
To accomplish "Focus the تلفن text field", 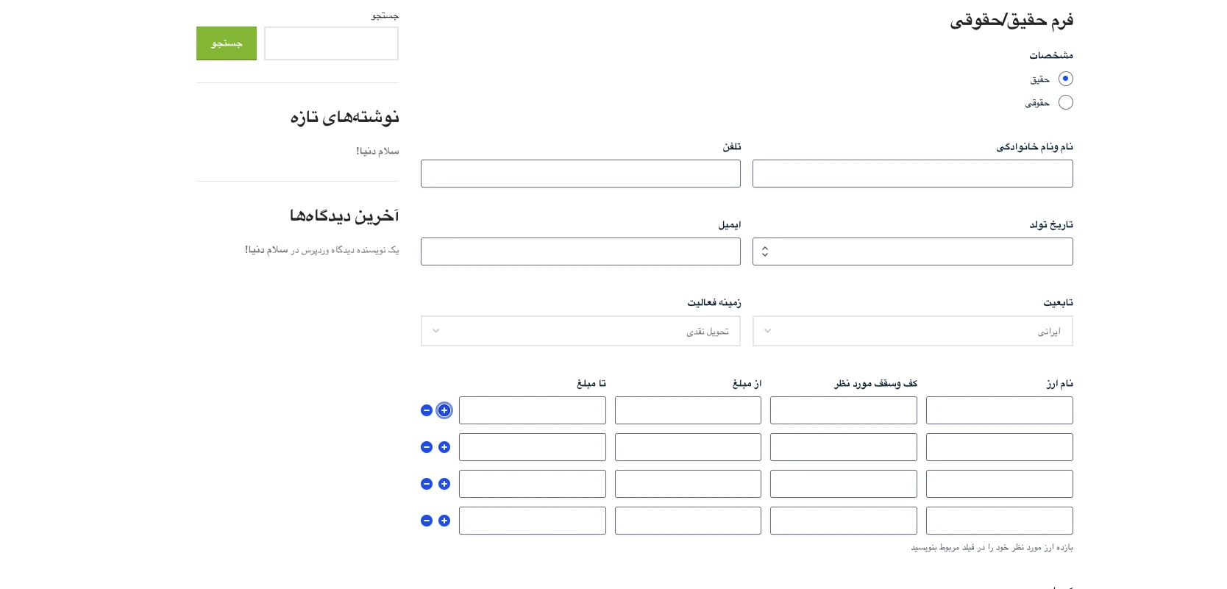I will click(580, 174).
